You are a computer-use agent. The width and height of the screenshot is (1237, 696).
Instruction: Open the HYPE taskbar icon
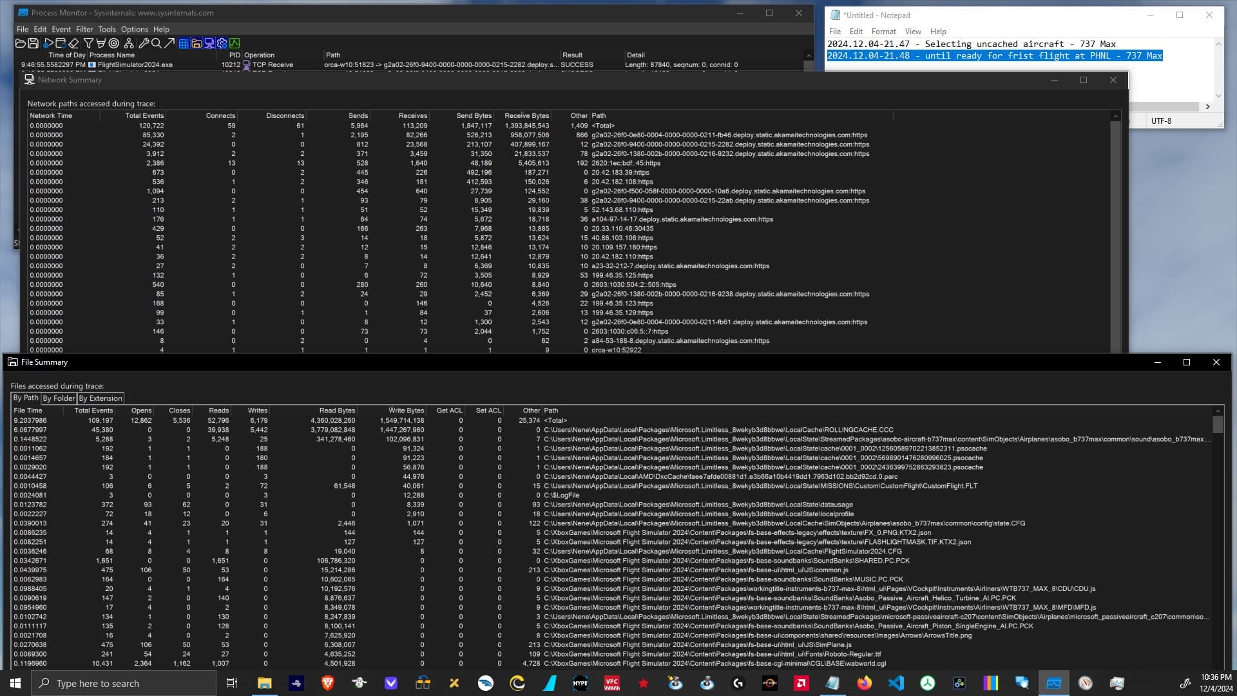click(x=580, y=683)
